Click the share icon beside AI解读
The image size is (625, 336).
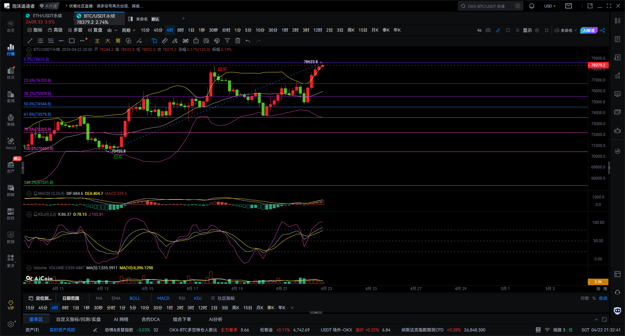602,30
